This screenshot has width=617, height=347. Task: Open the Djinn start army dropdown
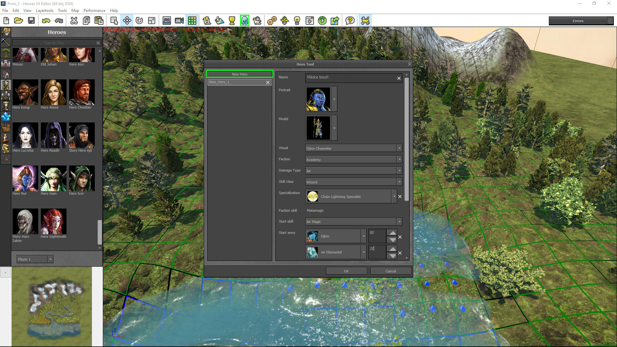pyautogui.click(x=364, y=236)
